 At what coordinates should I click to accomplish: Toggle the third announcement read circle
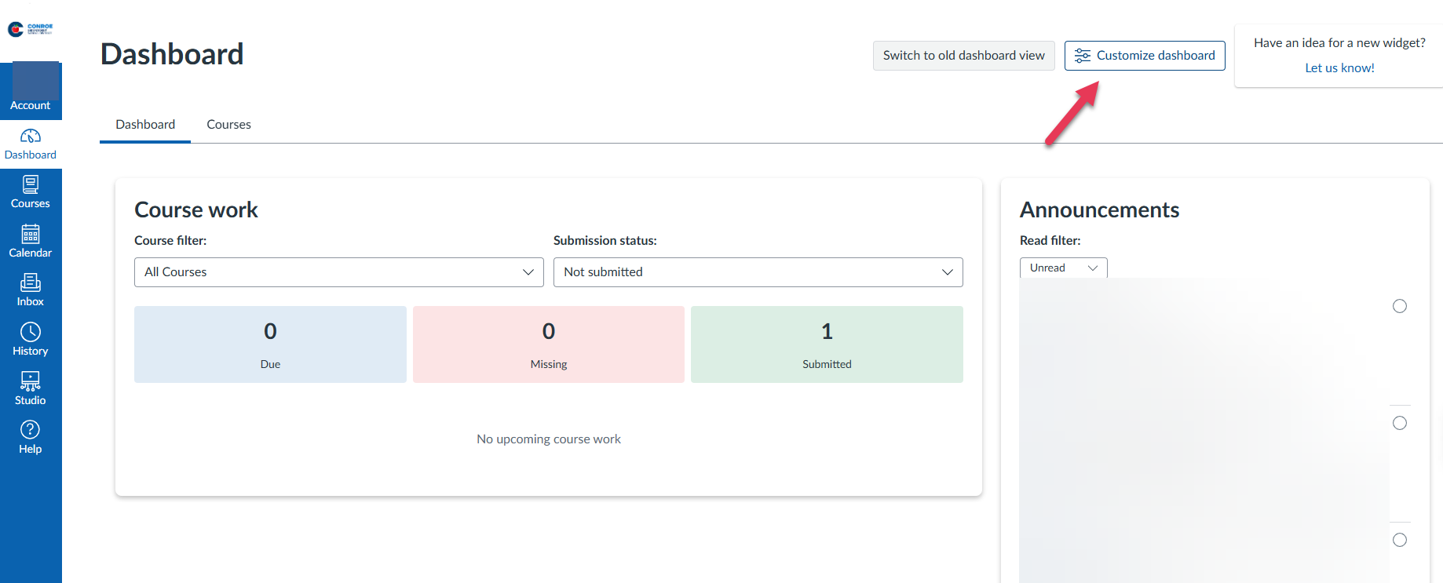click(1399, 540)
